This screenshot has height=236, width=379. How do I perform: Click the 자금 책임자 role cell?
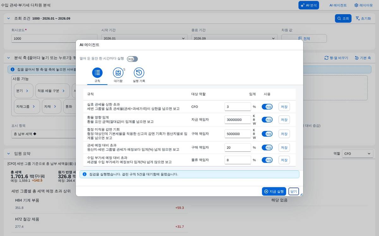point(200,120)
